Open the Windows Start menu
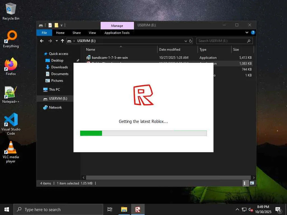Viewport: 287px width, 215px height. [7, 209]
